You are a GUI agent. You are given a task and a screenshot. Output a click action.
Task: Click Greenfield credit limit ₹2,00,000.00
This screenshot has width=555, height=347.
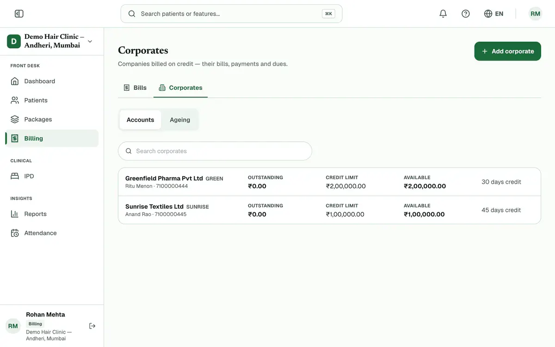pyautogui.click(x=345, y=186)
